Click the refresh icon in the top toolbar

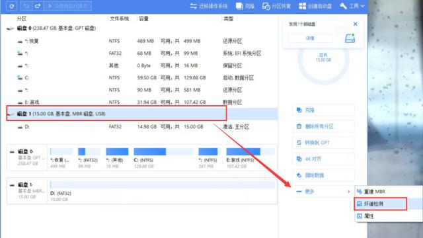point(11,6)
